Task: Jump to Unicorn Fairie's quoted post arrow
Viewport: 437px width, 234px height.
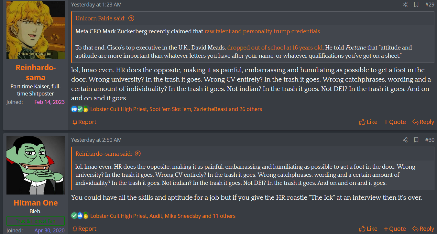Action: (x=131, y=18)
